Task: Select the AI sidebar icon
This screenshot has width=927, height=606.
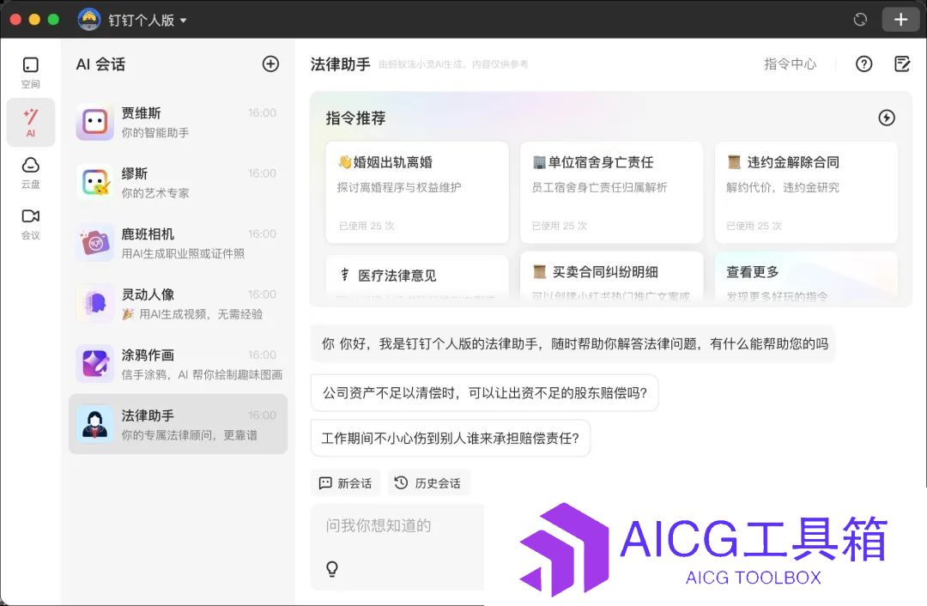Action: pos(31,123)
